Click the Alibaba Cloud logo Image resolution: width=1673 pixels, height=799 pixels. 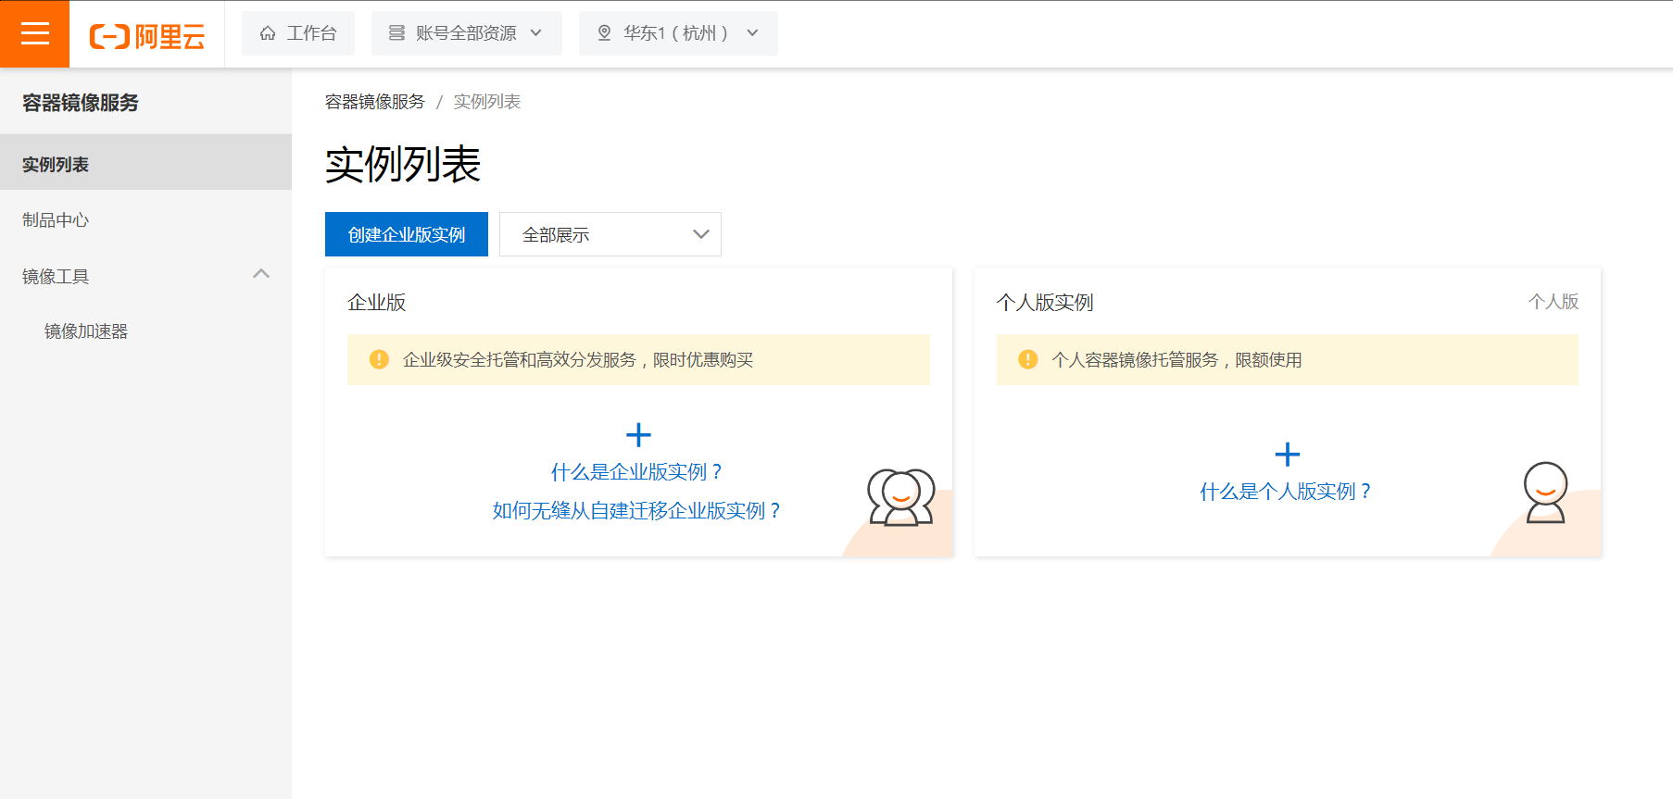(146, 36)
